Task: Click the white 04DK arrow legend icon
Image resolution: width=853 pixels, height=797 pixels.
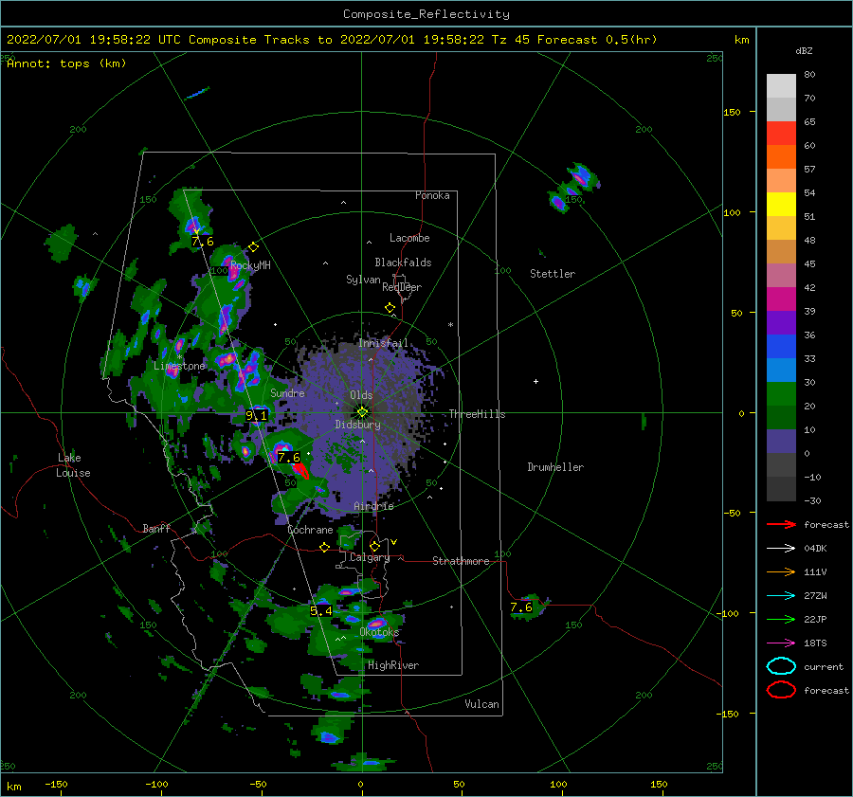Action: point(781,548)
